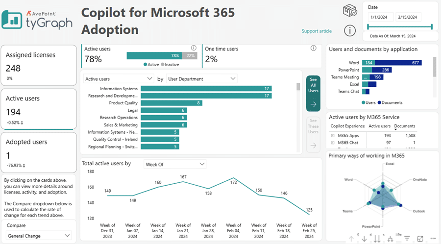Open the Week Of dropdown
441x244 pixels.
tap(175, 164)
